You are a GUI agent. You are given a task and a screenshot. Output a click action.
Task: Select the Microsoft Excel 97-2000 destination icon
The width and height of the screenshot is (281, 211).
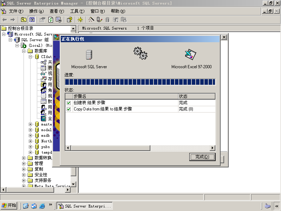pyautogui.click(x=190, y=55)
